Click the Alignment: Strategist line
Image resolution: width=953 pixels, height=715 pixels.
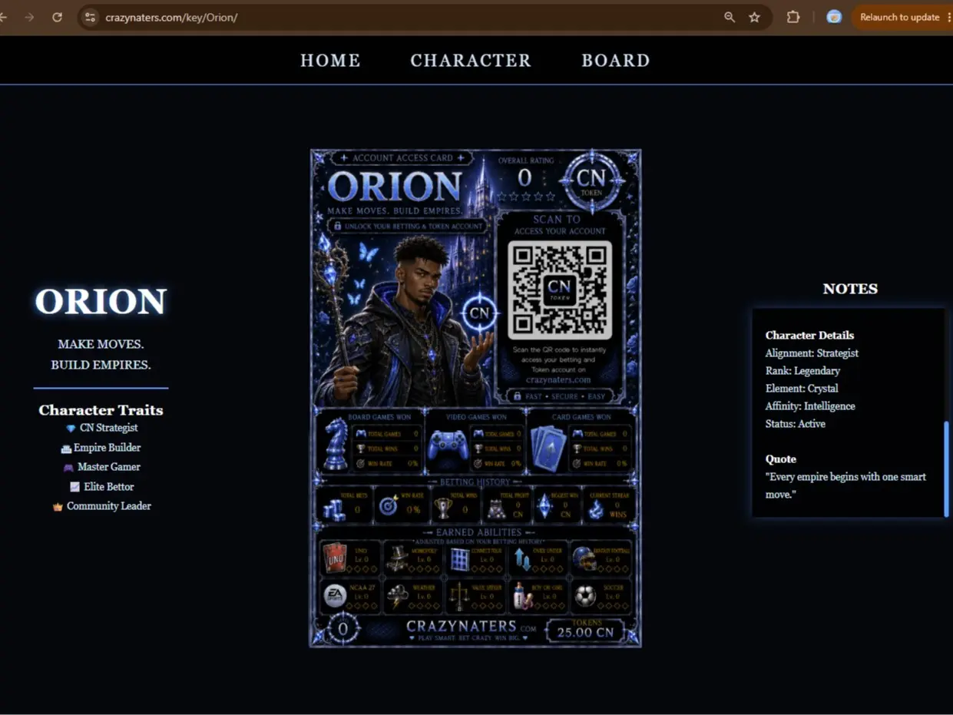812,353
